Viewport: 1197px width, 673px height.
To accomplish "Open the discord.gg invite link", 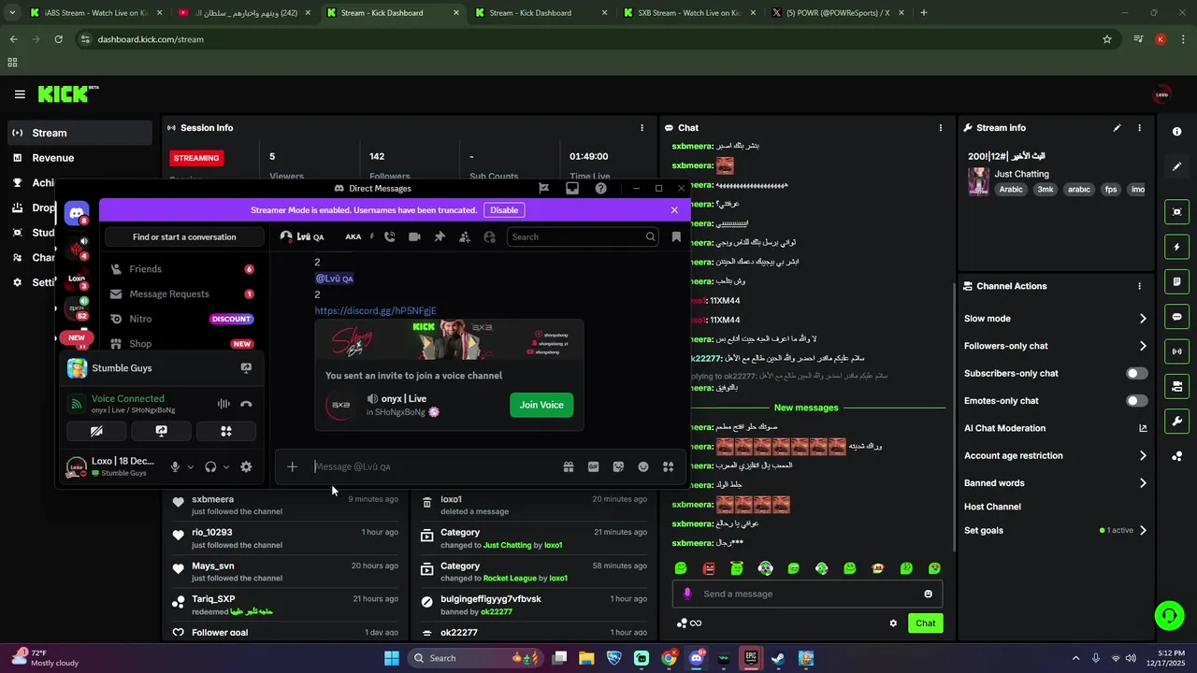I will coord(375,310).
